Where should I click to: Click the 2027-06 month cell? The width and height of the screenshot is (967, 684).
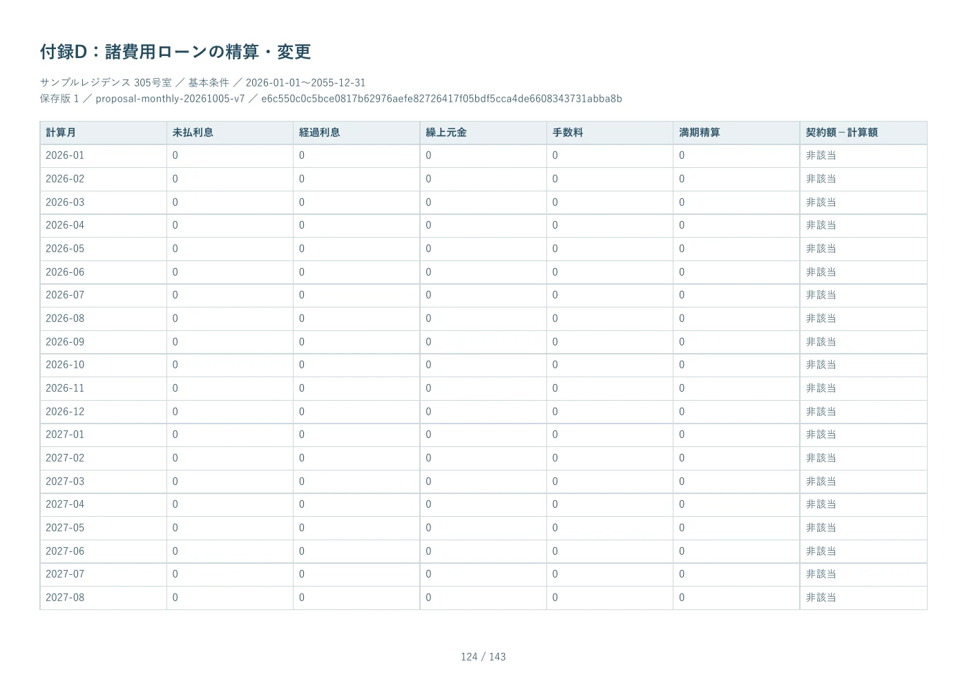(x=103, y=551)
